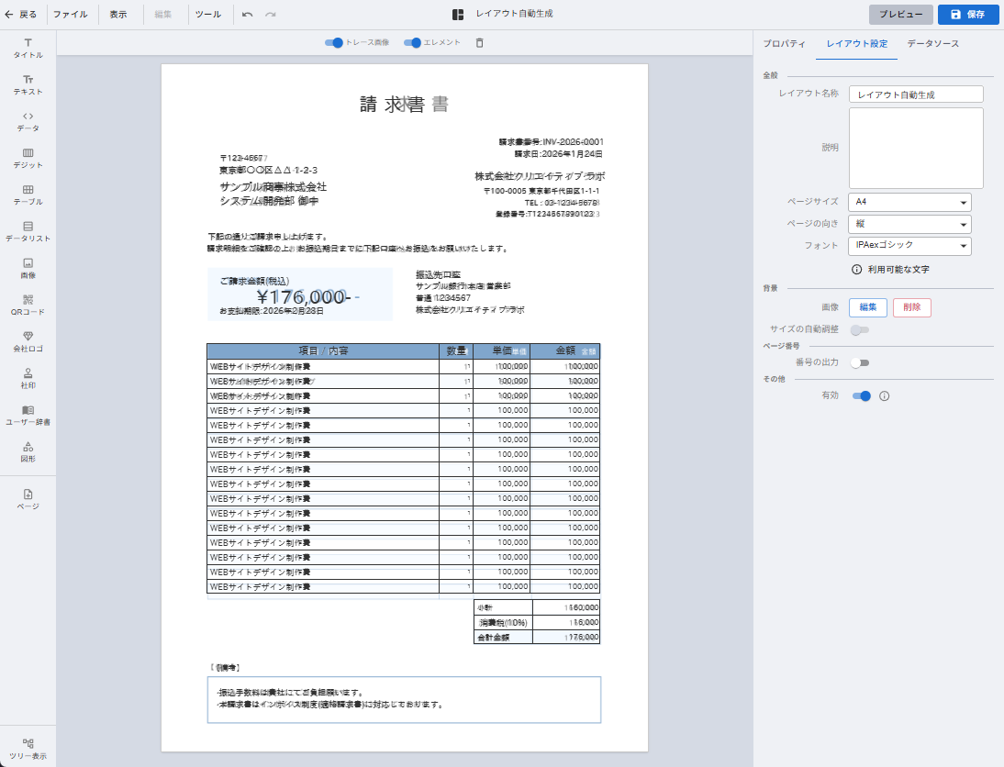Select the デジット element tool
Viewport: 1004px width, 767px height.
point(28,158)
